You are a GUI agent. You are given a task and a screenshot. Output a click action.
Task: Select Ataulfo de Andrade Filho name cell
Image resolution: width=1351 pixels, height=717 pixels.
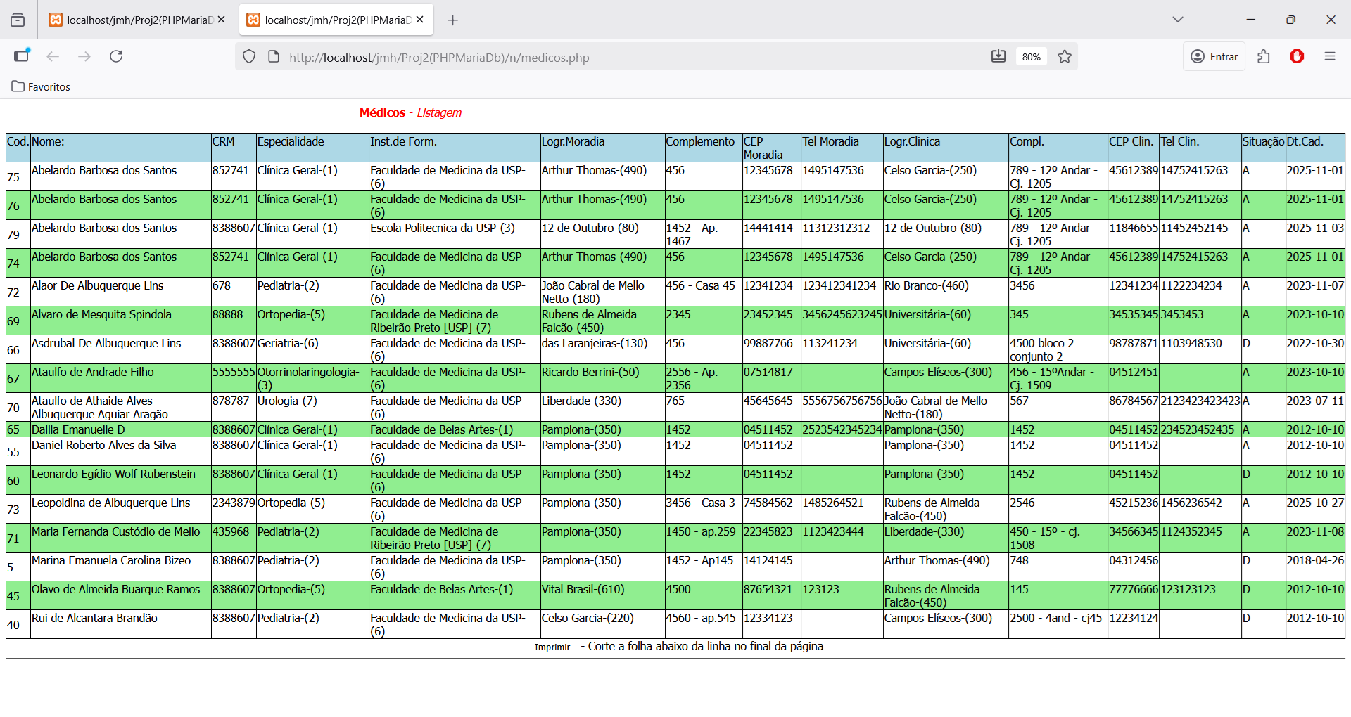pos(121,378)
